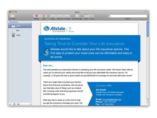
Task: Click "ALLSTATE LIFE INSURANCE" banner label
Action: 58,39
